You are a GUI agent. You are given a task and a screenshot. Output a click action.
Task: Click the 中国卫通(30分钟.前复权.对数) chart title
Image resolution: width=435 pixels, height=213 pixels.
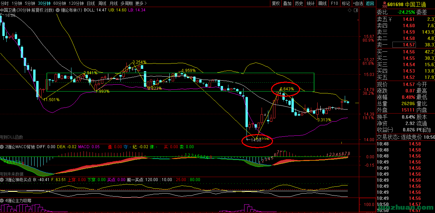point(27,10)
